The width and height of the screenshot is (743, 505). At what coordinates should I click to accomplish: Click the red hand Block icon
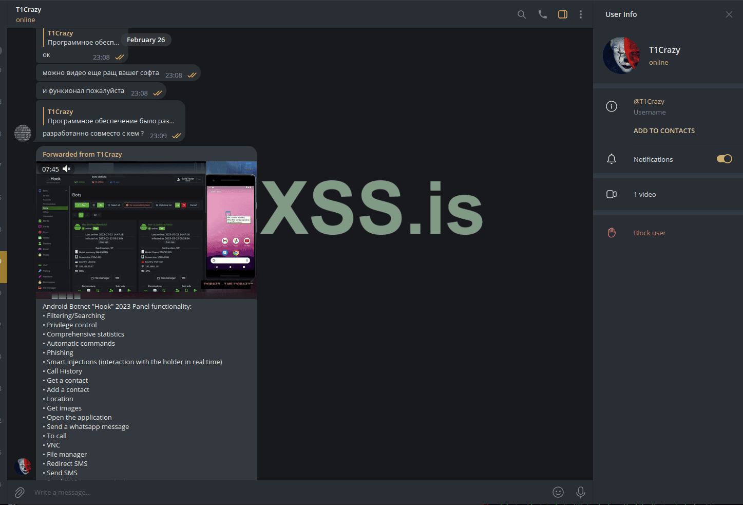[x=612, y=233]
